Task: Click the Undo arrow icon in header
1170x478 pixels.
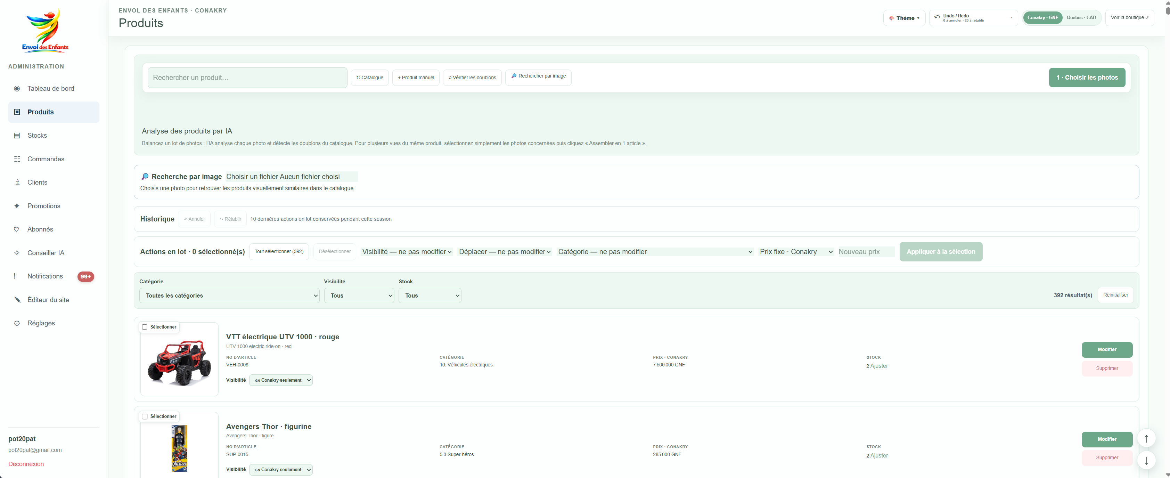Action: tap(937, 17)
